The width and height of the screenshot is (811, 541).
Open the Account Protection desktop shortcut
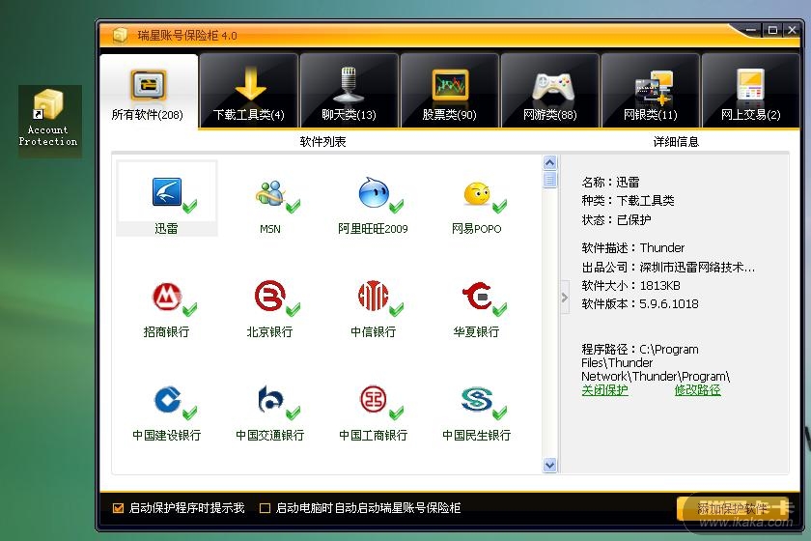tap(48, 118)
